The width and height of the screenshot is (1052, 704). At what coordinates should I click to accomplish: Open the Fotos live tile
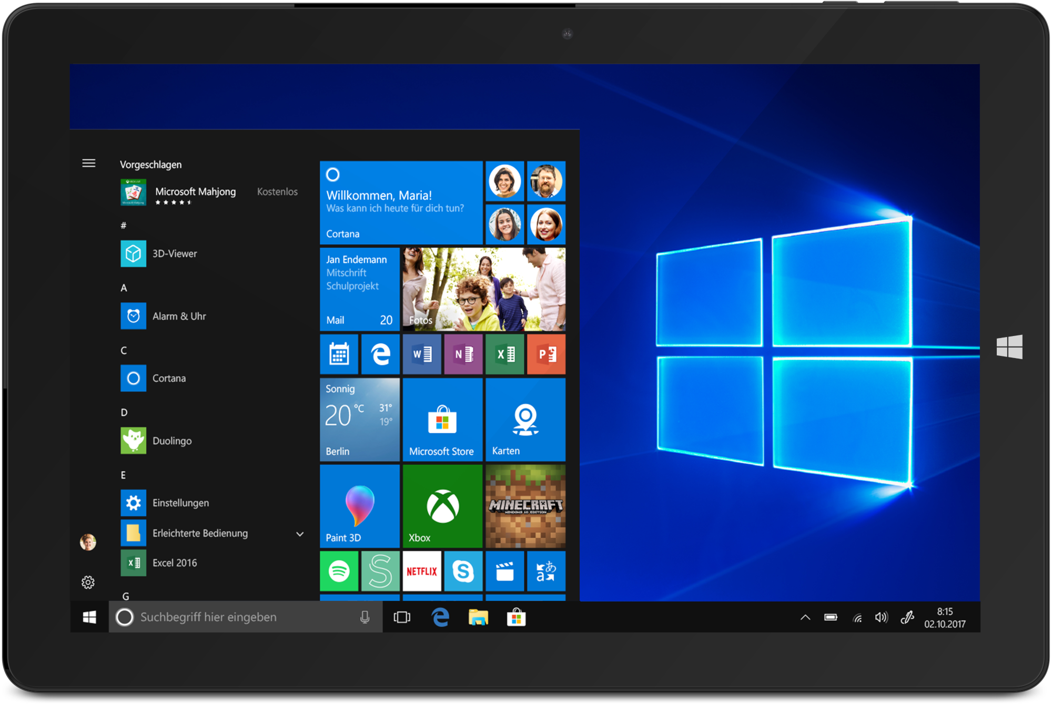coord(484,289)
